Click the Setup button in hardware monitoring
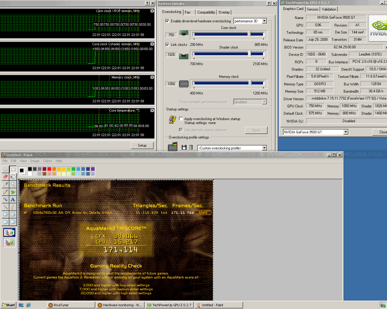The width and height of the screenshot is (387, 309). coord(142,145)
